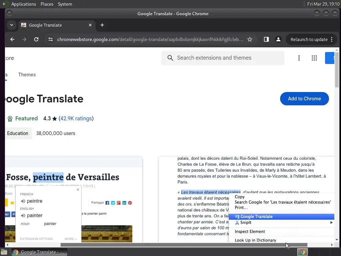Open the Chrome profile icon
341x256 pixels.
278,39
